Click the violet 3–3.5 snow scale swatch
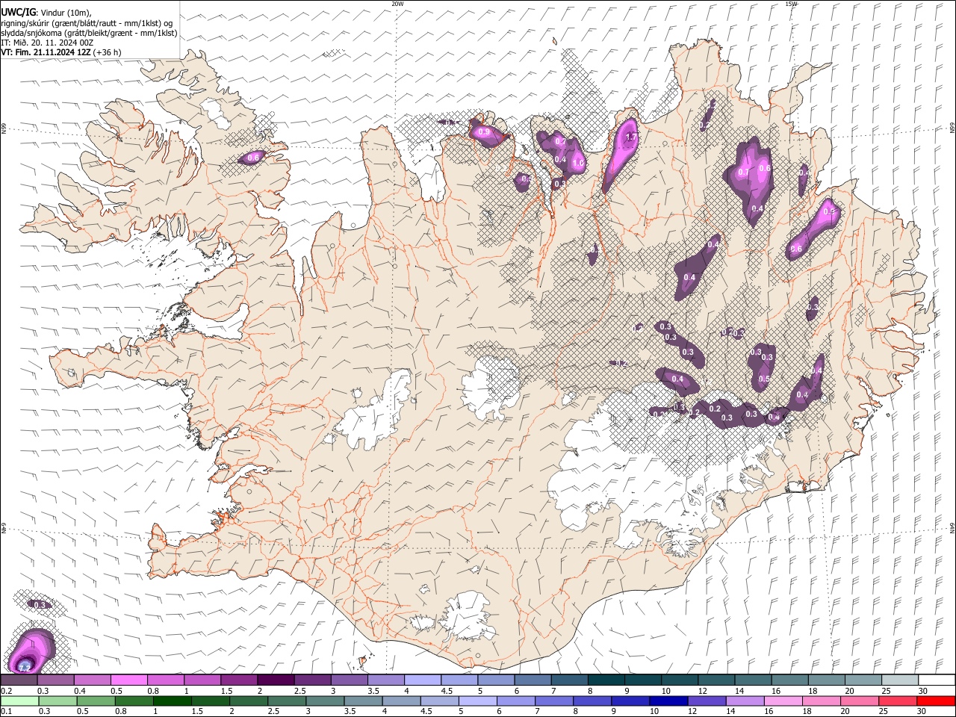This screenshot has width=956, height=717. [349, 680]
